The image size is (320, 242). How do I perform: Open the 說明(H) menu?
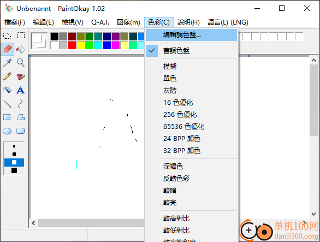pos(188,22)
